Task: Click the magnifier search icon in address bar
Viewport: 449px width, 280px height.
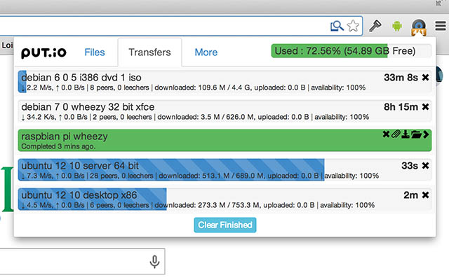Action: [337, 26]
